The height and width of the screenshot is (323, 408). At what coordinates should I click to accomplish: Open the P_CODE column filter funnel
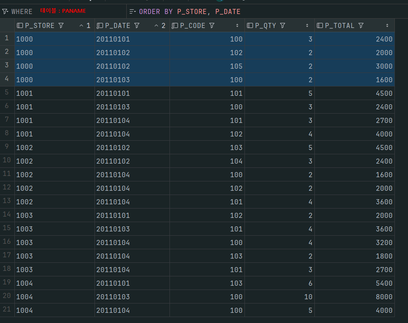(x=212, y=25)
